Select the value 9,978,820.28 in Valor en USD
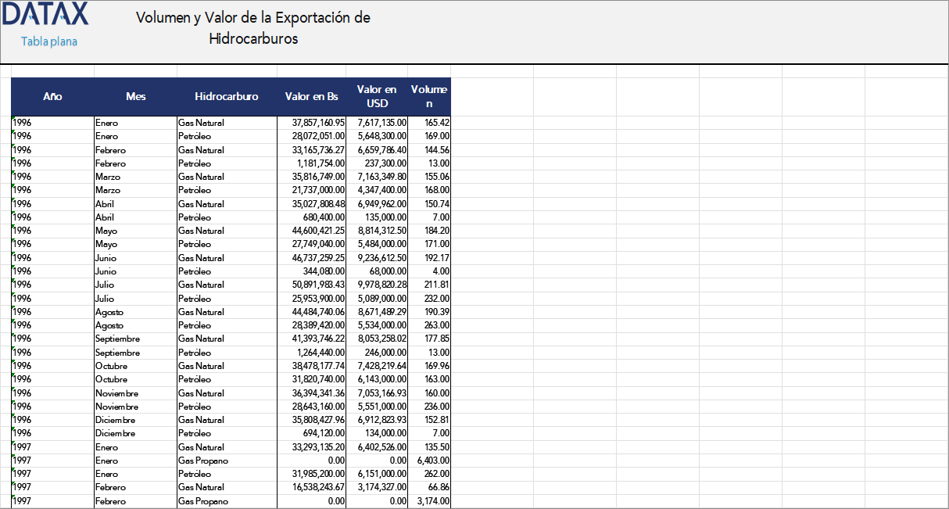Image resolution: width=949 pixels, height=509 pixels. pyautogui.click(x=375, y=285)
